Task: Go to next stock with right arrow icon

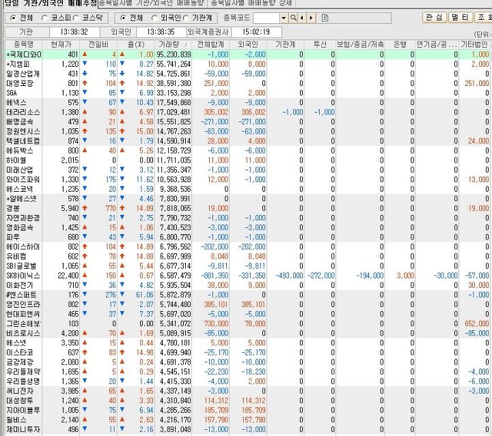Action: (x=311, y=18)
